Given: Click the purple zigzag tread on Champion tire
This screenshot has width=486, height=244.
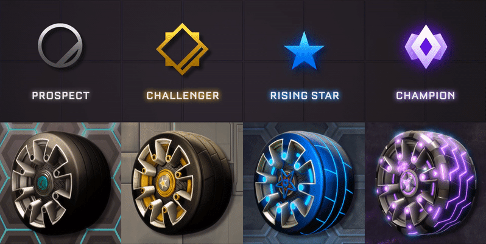Looking at the screenshot, I should (458, 182).
